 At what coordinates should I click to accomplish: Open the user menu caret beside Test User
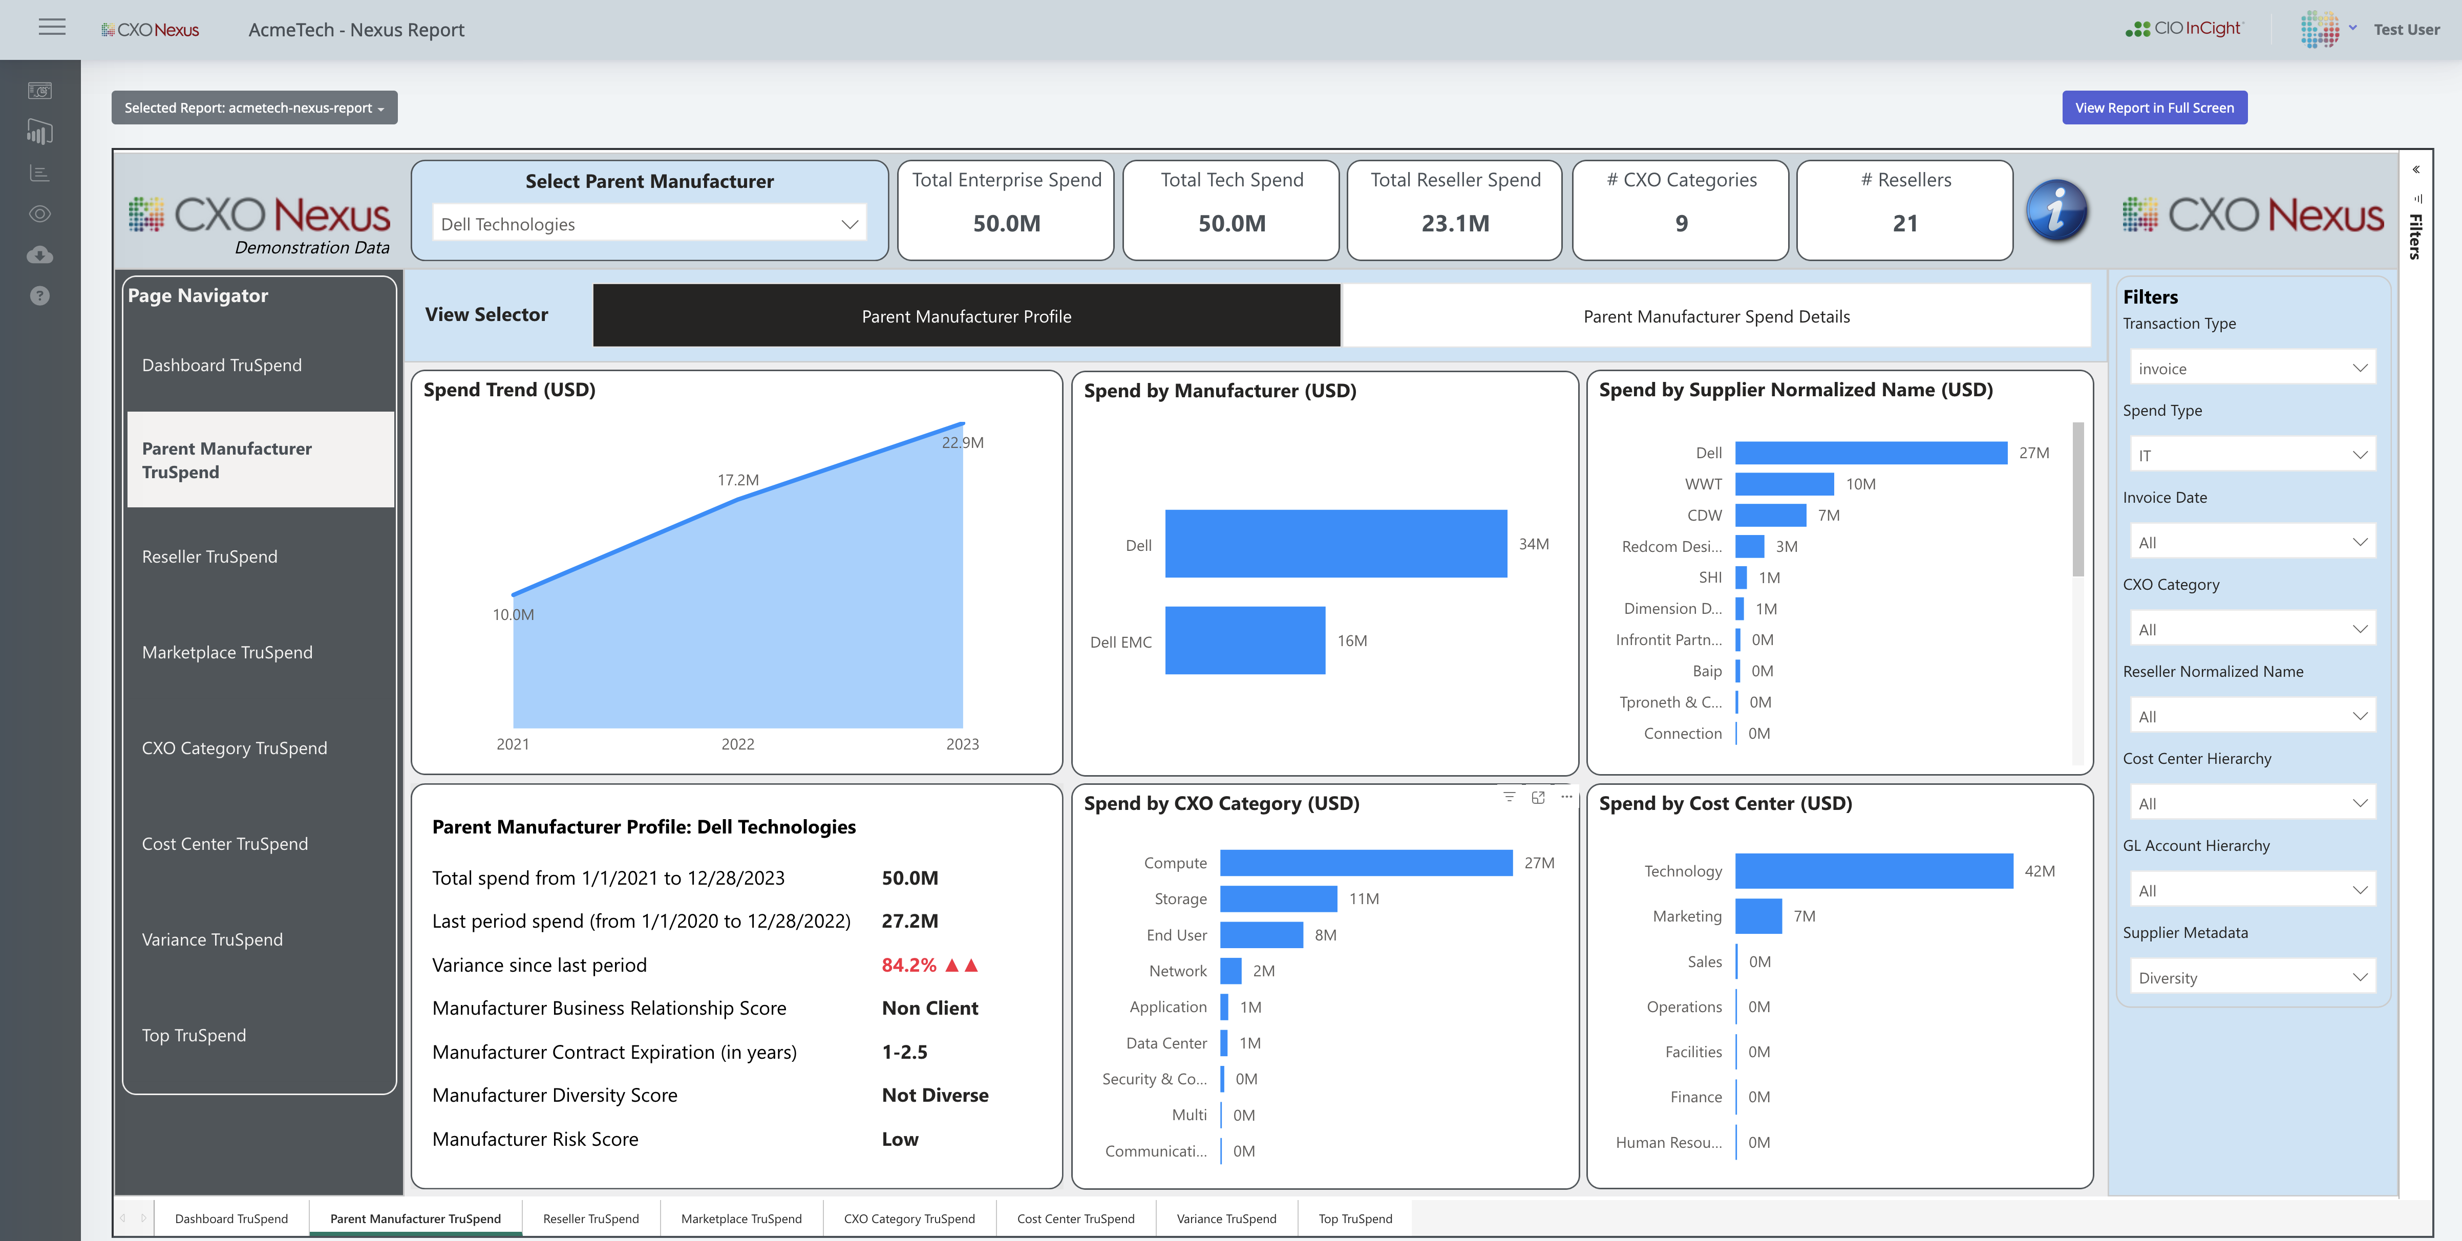click(2352, 28)
